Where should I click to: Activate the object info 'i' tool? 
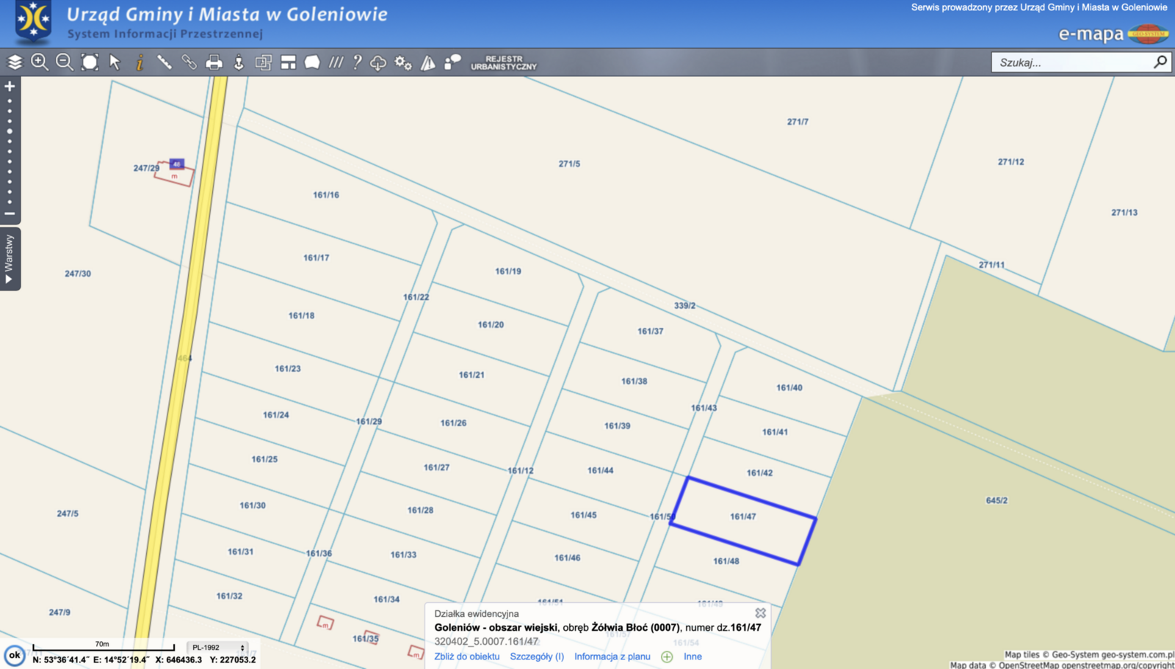point(140,62)
